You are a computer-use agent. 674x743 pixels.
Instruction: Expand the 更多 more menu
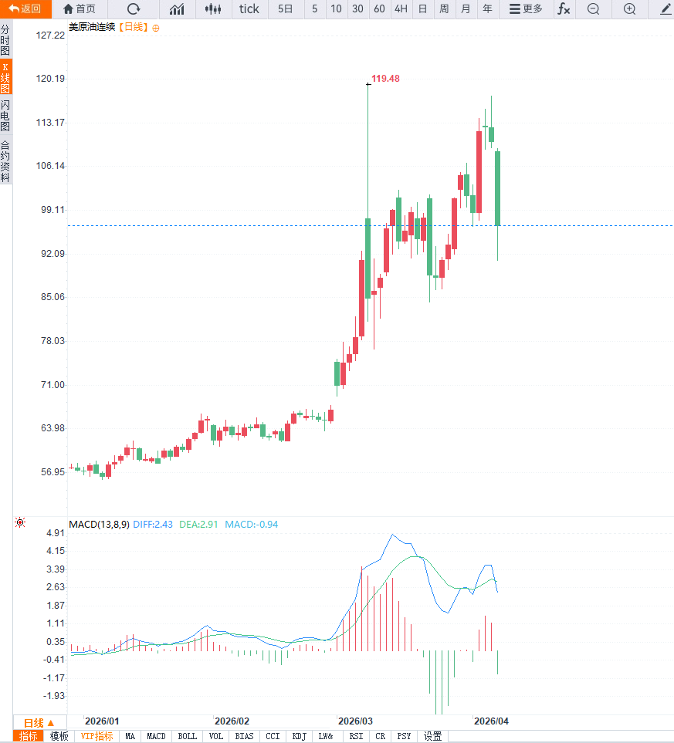pyautogui.click(x=526, y=9)
